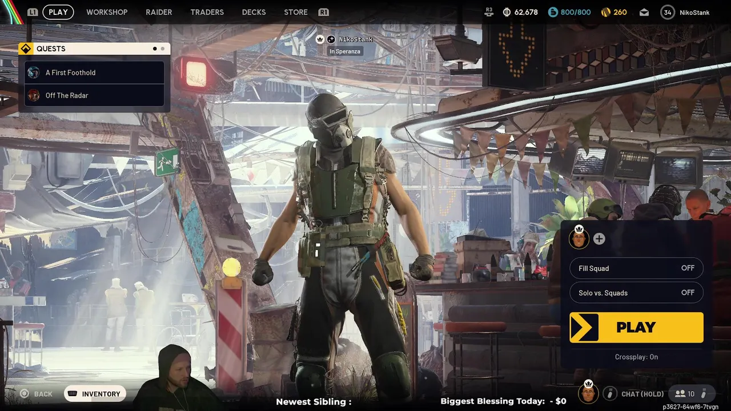The width and height of the screenshot is (731, 411).
Task: Click the BACK button
Action: [36, 394]
